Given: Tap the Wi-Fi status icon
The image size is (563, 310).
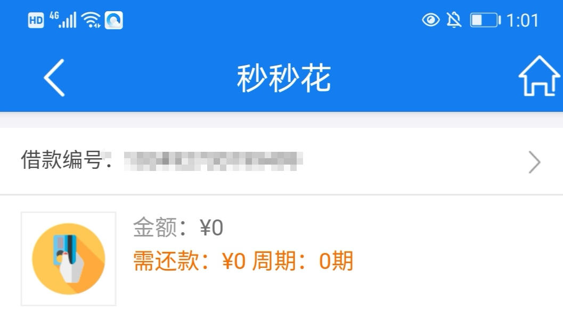Looking at the screenshot, I should (91, 20).
